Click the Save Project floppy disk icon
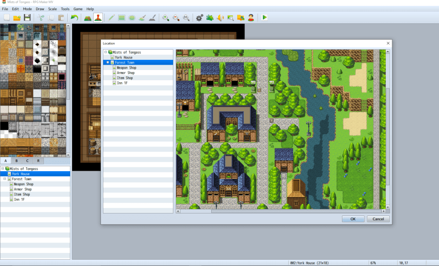Image resolution: width=439 pixels, height=266 pixels. [27, 18]
